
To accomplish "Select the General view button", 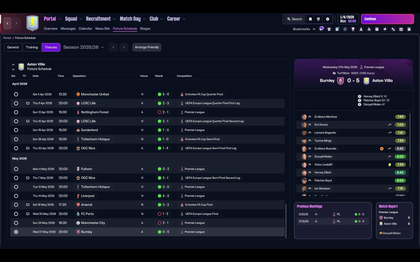I will tap(13, 47).
